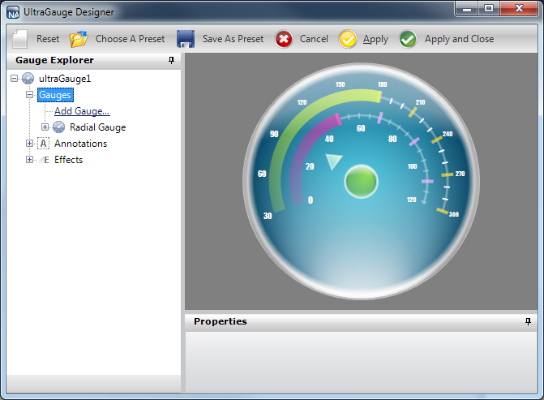Click the floppy disk Save As Preset icon
544x400 pixels.
pos(186,39)
